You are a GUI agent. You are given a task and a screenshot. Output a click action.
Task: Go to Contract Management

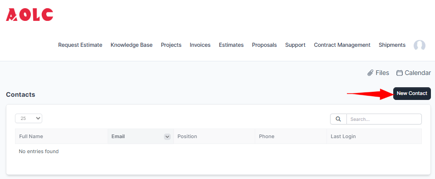click(x=342, y=45)
